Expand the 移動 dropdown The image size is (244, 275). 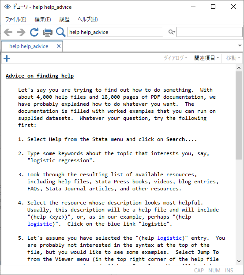point(233,58)
